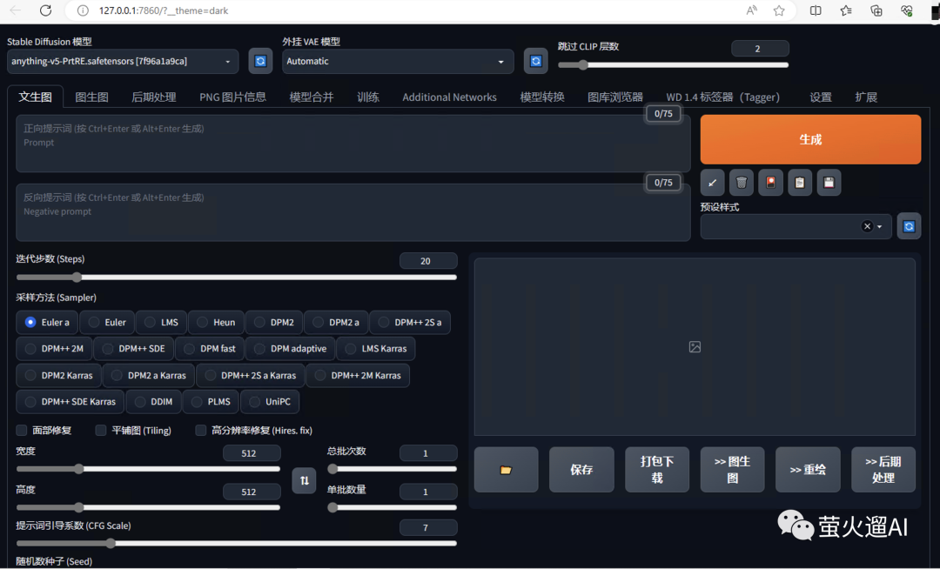Swap width and height values

(305, 480)
